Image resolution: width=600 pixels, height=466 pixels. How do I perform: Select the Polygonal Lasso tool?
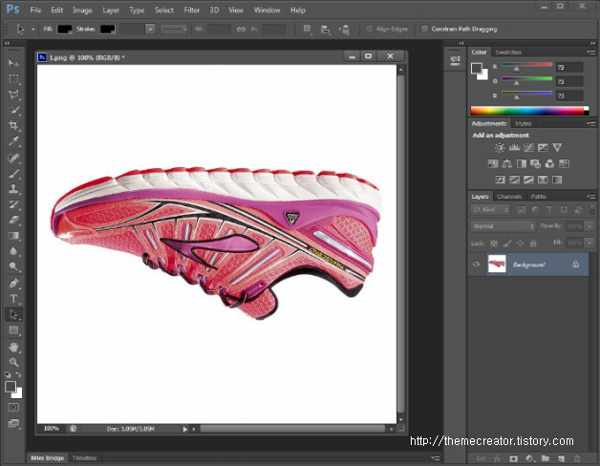click(x=13, y=95)
